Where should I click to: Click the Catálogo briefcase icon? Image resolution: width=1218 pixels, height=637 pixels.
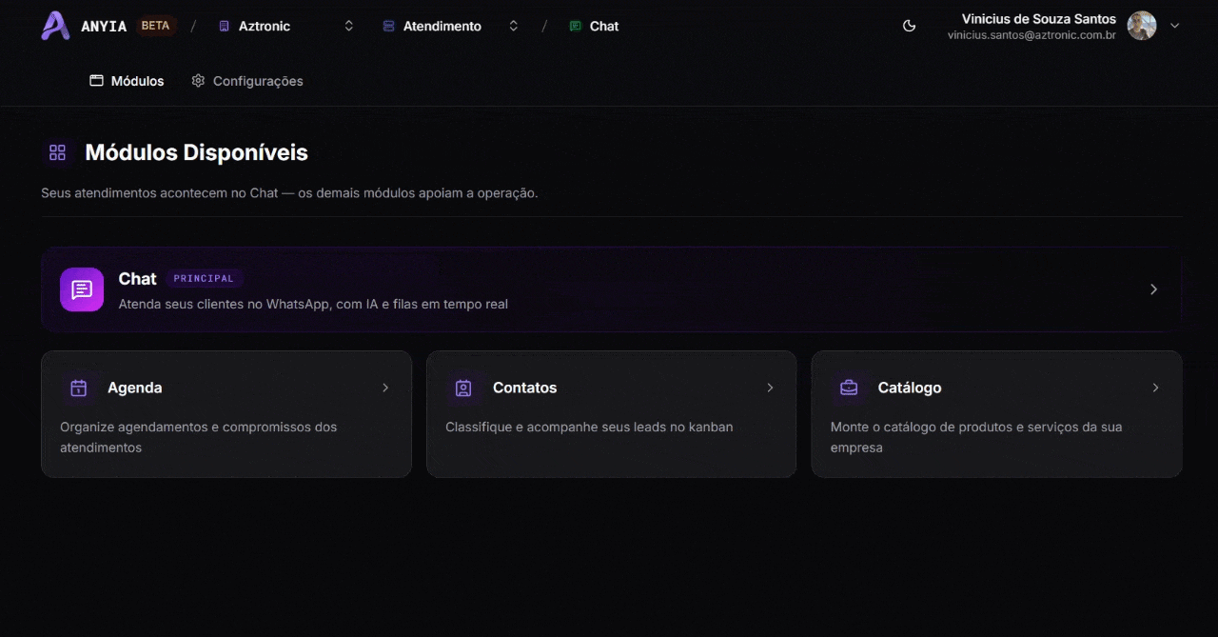pos(849,388)
